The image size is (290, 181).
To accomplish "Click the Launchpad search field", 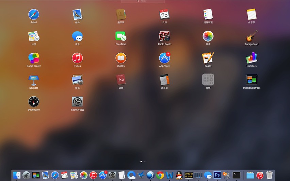I will (x=143, y=1).
